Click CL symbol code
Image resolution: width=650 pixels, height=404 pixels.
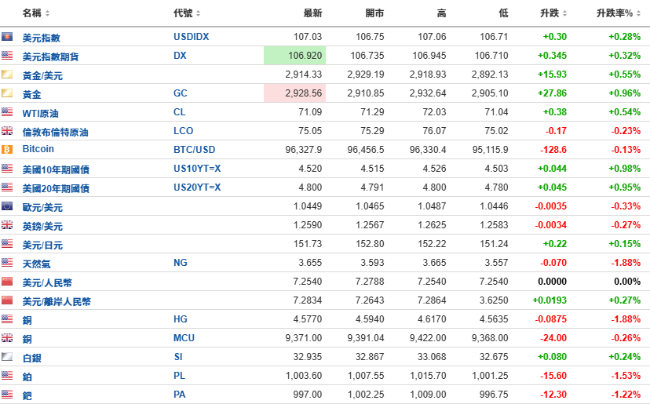pyautogui.click(x=180, y=112)
